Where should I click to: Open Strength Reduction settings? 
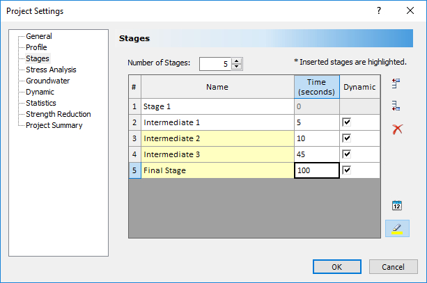[x=58, y=114]
